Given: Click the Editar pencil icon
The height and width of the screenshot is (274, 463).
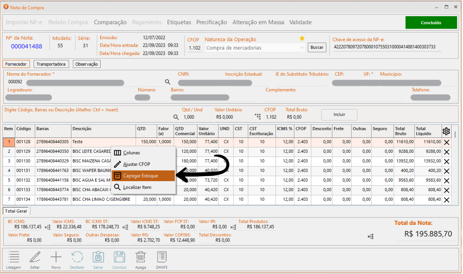Looking at the screenshot, I should 35,257.
